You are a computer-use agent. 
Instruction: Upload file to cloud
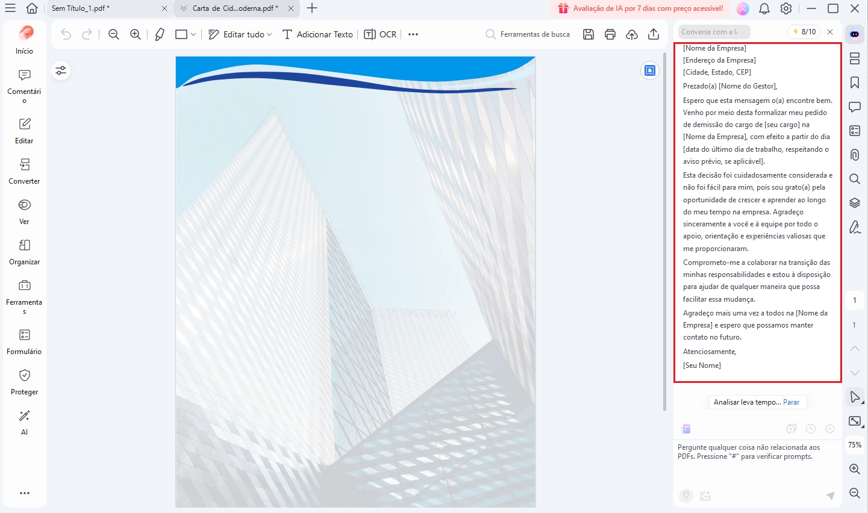(x=632, y=34)
